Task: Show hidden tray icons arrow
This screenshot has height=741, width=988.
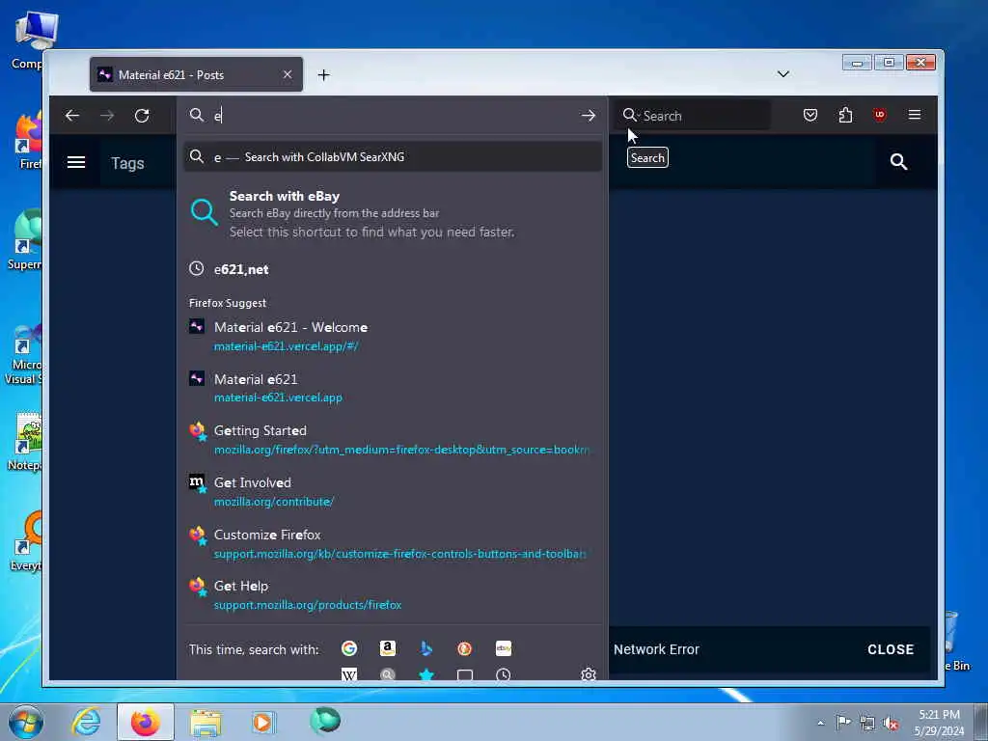Action: [x=820, y=723]
